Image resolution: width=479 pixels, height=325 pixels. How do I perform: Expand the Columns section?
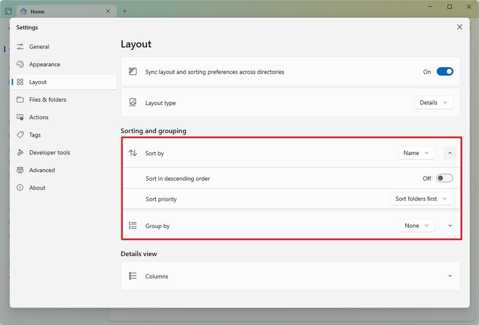click(x=450, y=276)
